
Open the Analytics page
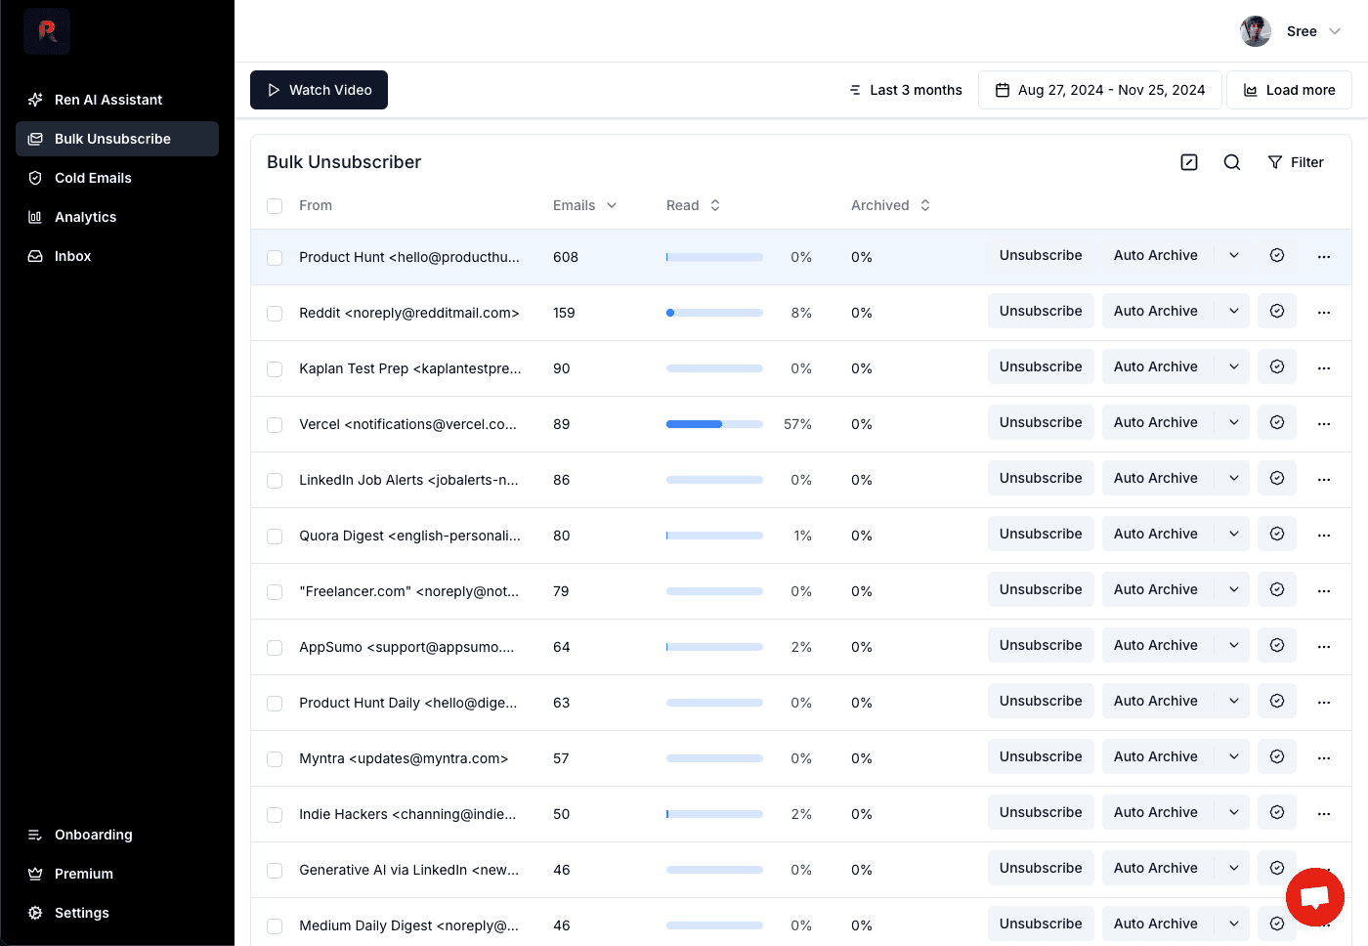click(x=117, y=217)
